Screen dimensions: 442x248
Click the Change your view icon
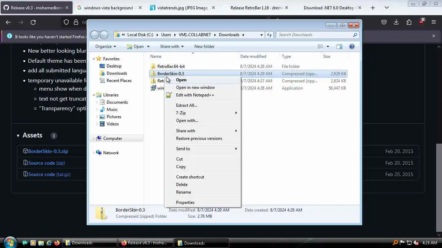(320, 46)
